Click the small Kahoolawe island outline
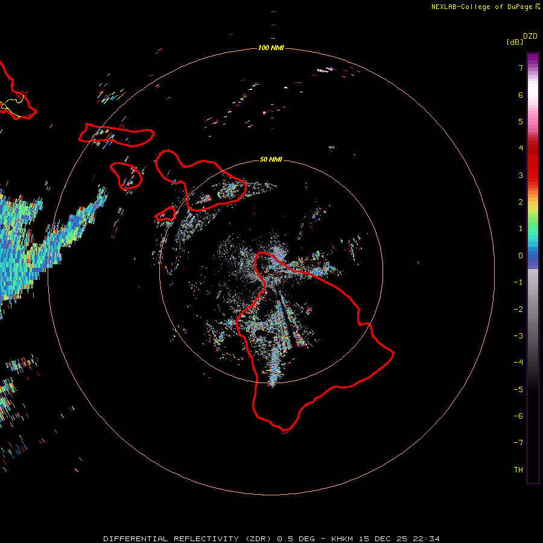The height and width of the screenshot is (543, 543). (x=165, y=214)
